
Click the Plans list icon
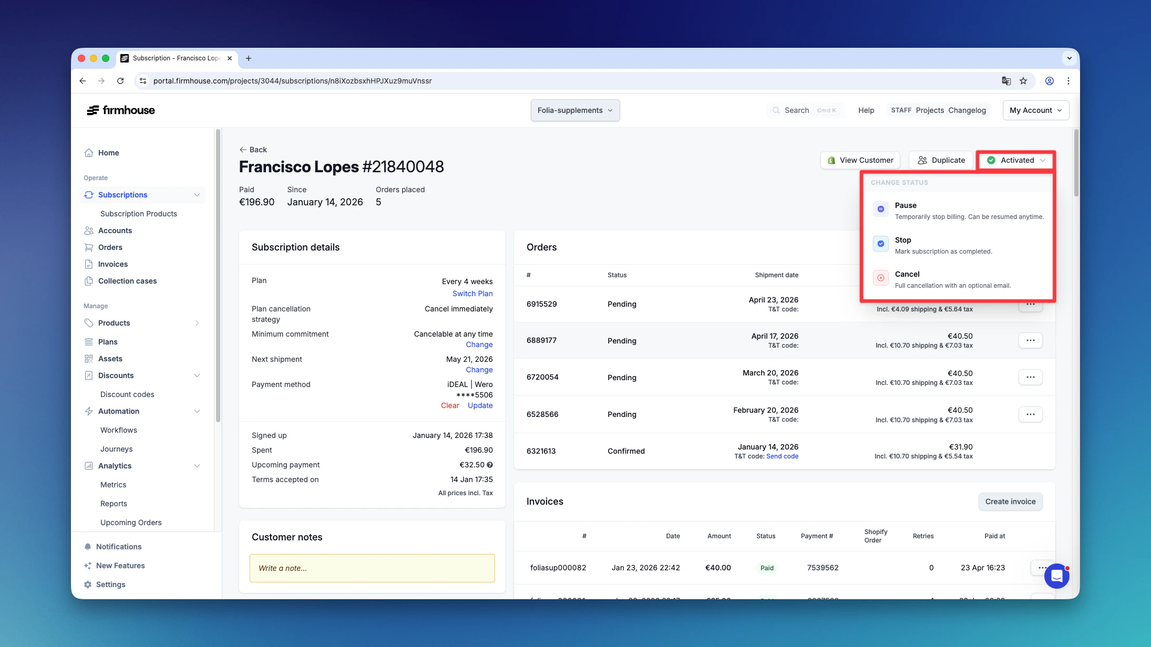point(89,342)
